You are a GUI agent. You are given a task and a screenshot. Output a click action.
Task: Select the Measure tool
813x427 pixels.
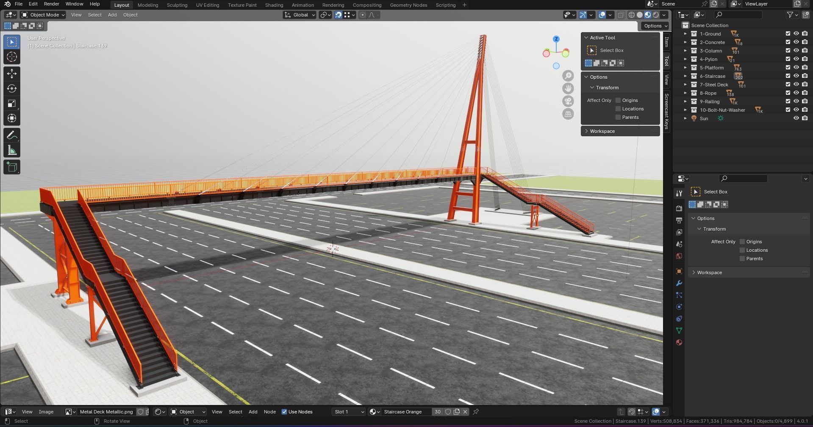(12, 150)
